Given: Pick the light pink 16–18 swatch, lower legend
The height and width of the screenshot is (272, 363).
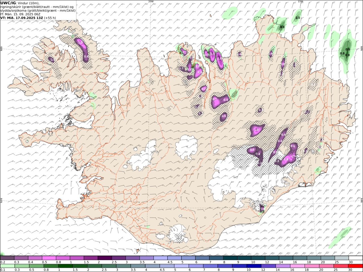Looking at the screenshot, I should 297,266.
